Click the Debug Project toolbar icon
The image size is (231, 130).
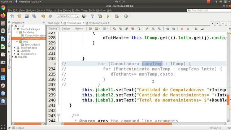[117, 16]
